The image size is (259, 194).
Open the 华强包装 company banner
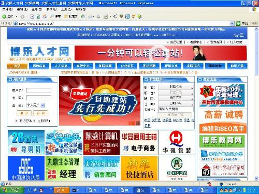pos(177,143)
